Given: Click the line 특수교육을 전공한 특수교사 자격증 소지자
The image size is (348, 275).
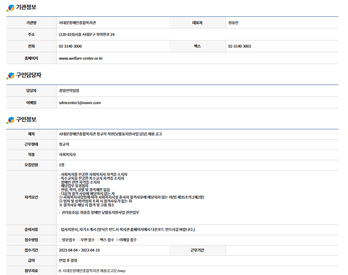Looking at the screenshot, I should tap(92, 178).
